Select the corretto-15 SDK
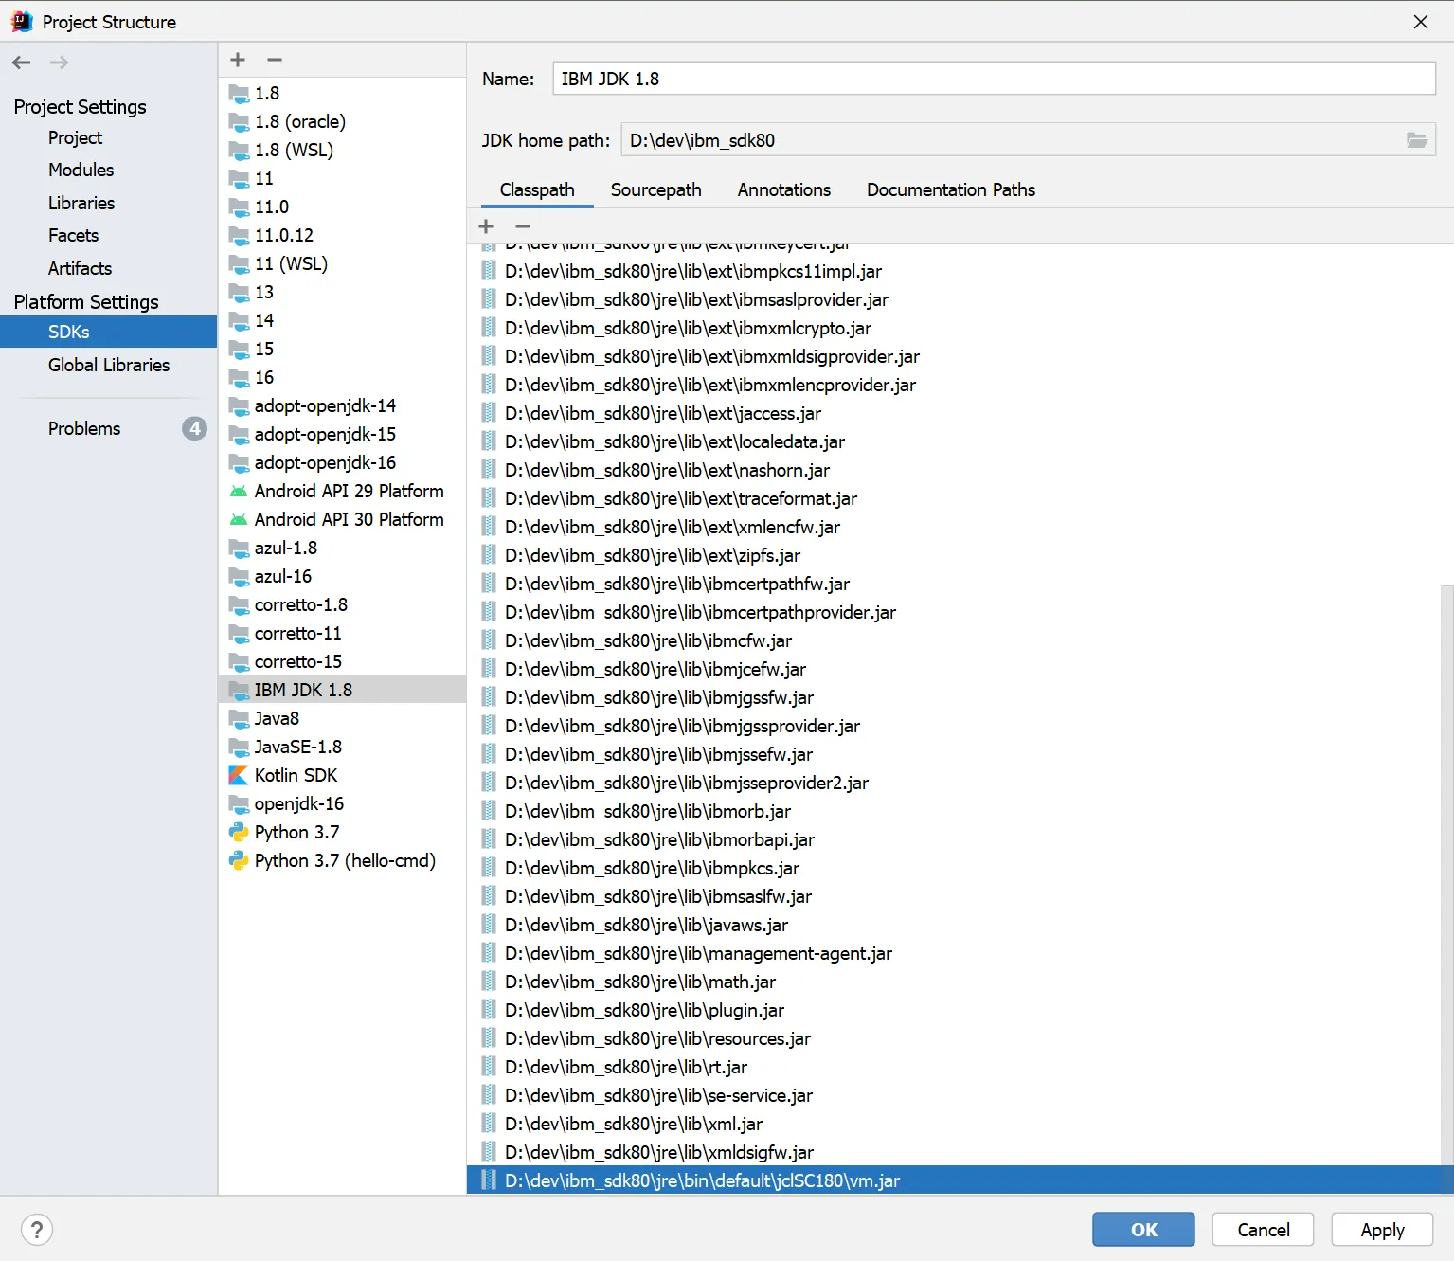1454x1261 pixels. (x=342, y=661)
